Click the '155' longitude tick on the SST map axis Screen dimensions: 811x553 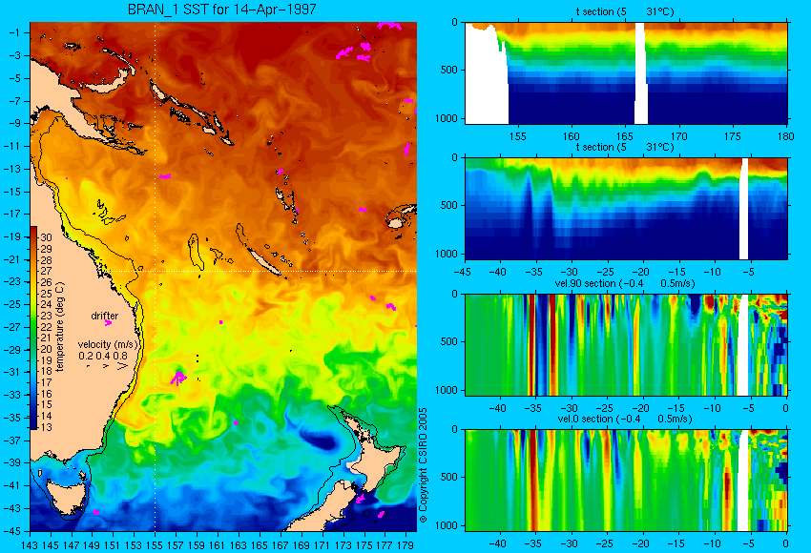tap(155, 544)
